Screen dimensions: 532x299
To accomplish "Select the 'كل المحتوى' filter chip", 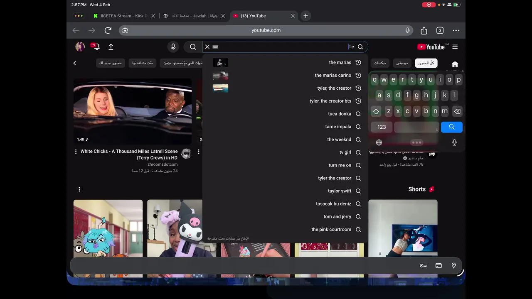I will [x=426, y=63].
